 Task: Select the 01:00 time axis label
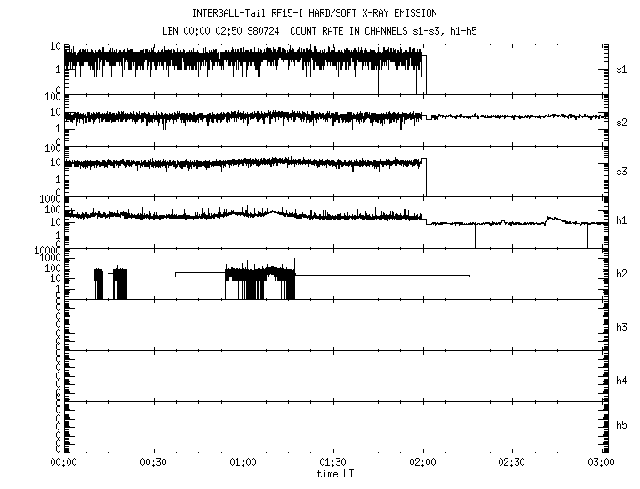point(243,462)
